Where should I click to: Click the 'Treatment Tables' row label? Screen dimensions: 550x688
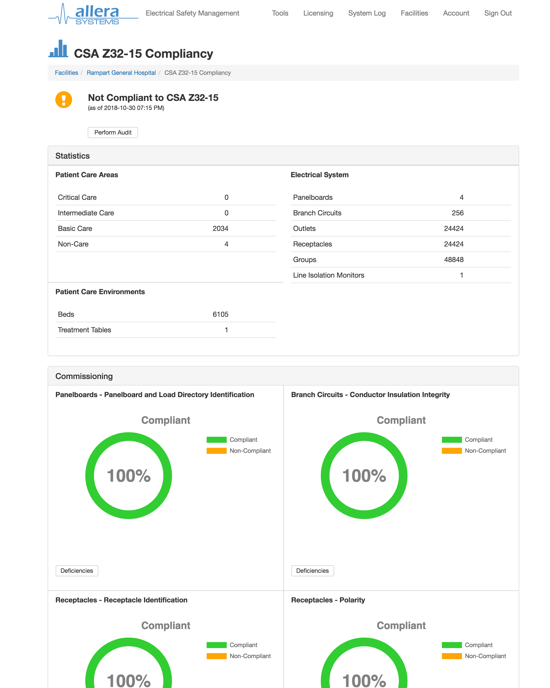pyautogui.click(x=85, y=330)
